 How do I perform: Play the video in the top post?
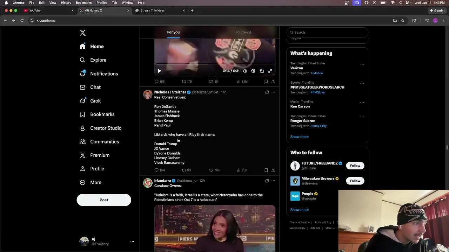click(x=159, y=71)
